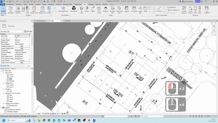Click the Switch Windows tool

coord(184,10)
